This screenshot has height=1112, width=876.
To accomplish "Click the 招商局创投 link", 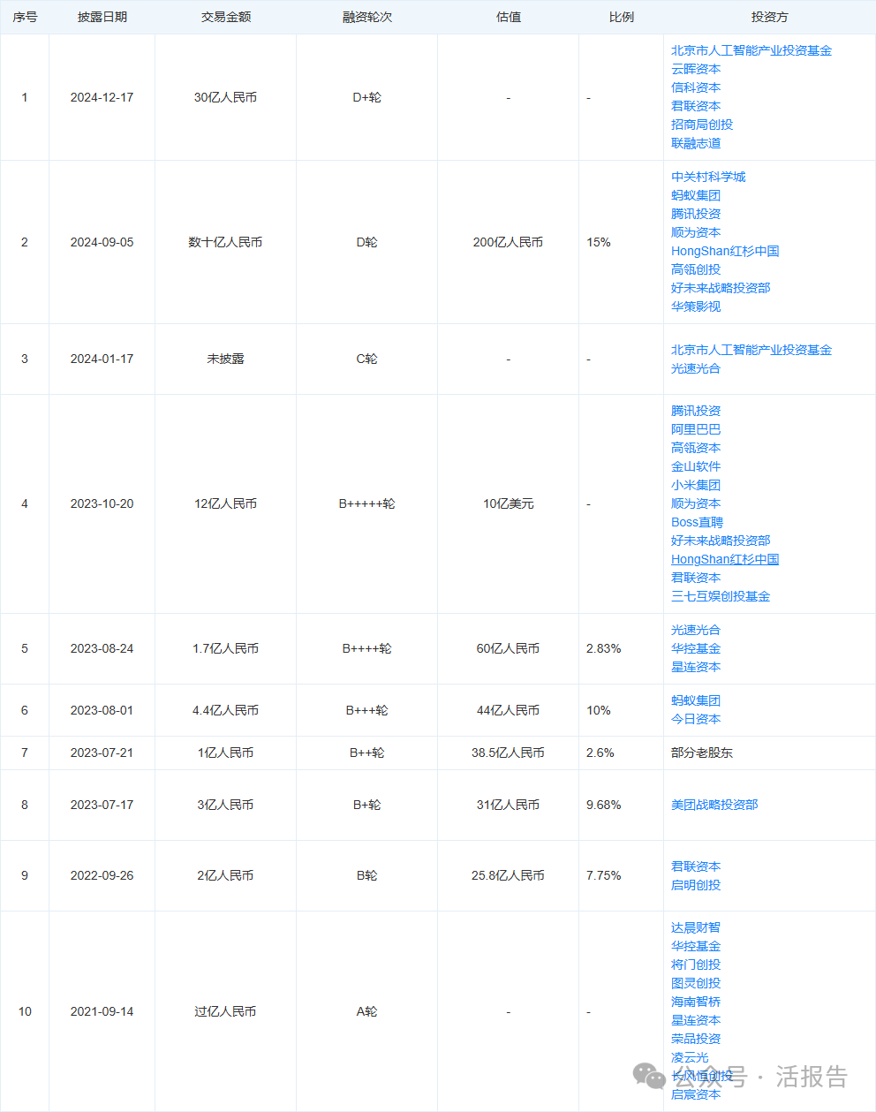I will (x=702, y=125).
